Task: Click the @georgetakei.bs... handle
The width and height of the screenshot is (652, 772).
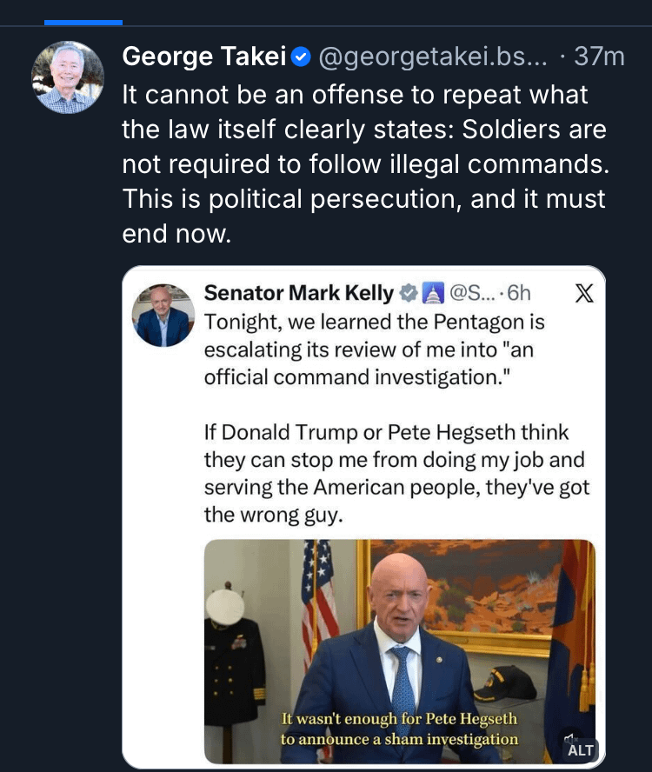Action: click(x=434, y=57)
